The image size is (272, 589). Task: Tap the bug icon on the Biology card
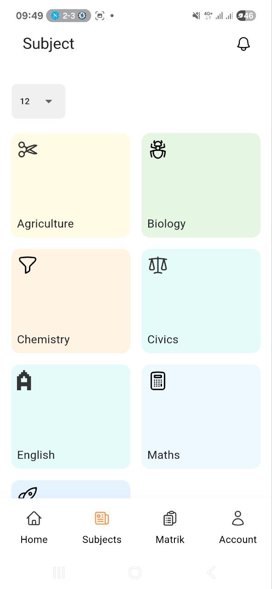pyautogui.click(x=158, y=149)
